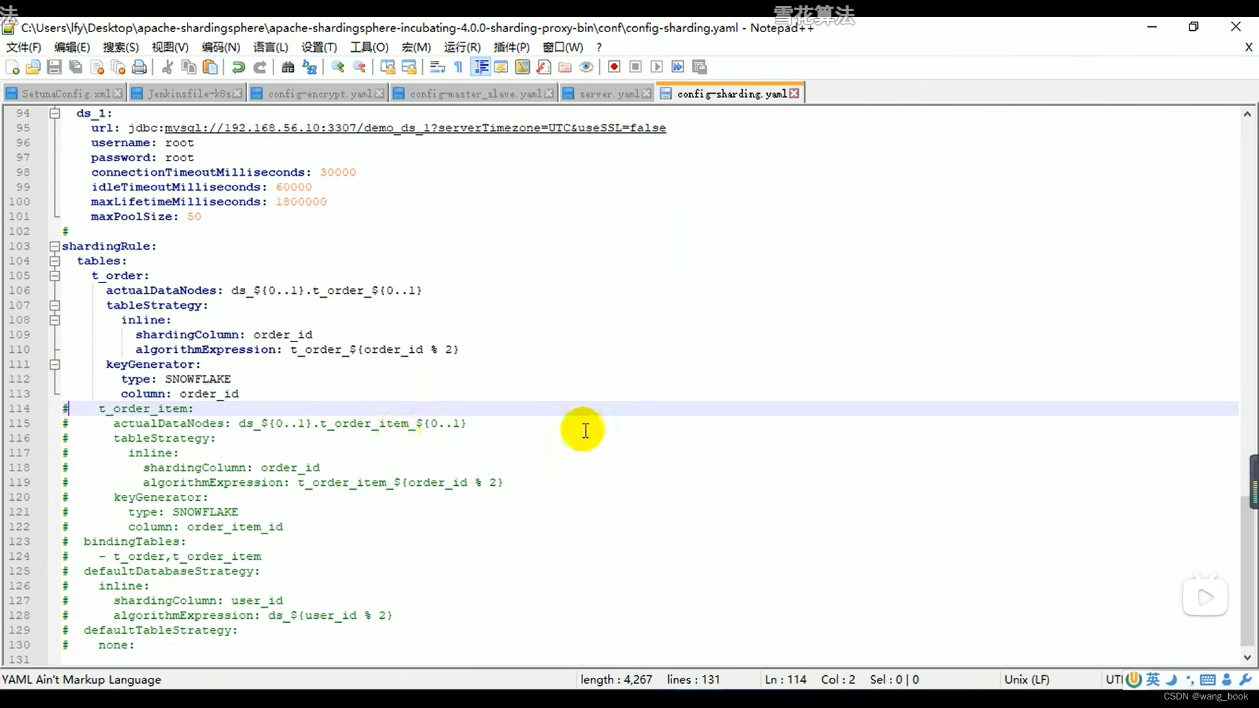Open Function List toolbar icon

pos(544,67)
